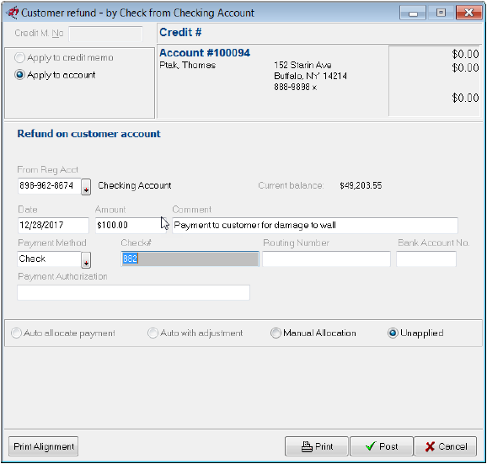Select the Unapplied allocation option
This screenshot has height=464, width=487.
[x=393, y=333]
